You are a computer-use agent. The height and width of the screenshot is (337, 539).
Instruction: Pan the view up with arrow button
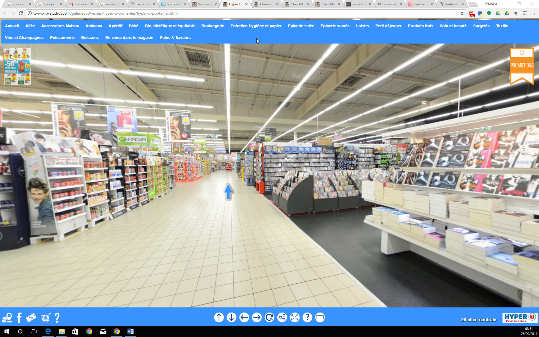(x=219, y=318)
